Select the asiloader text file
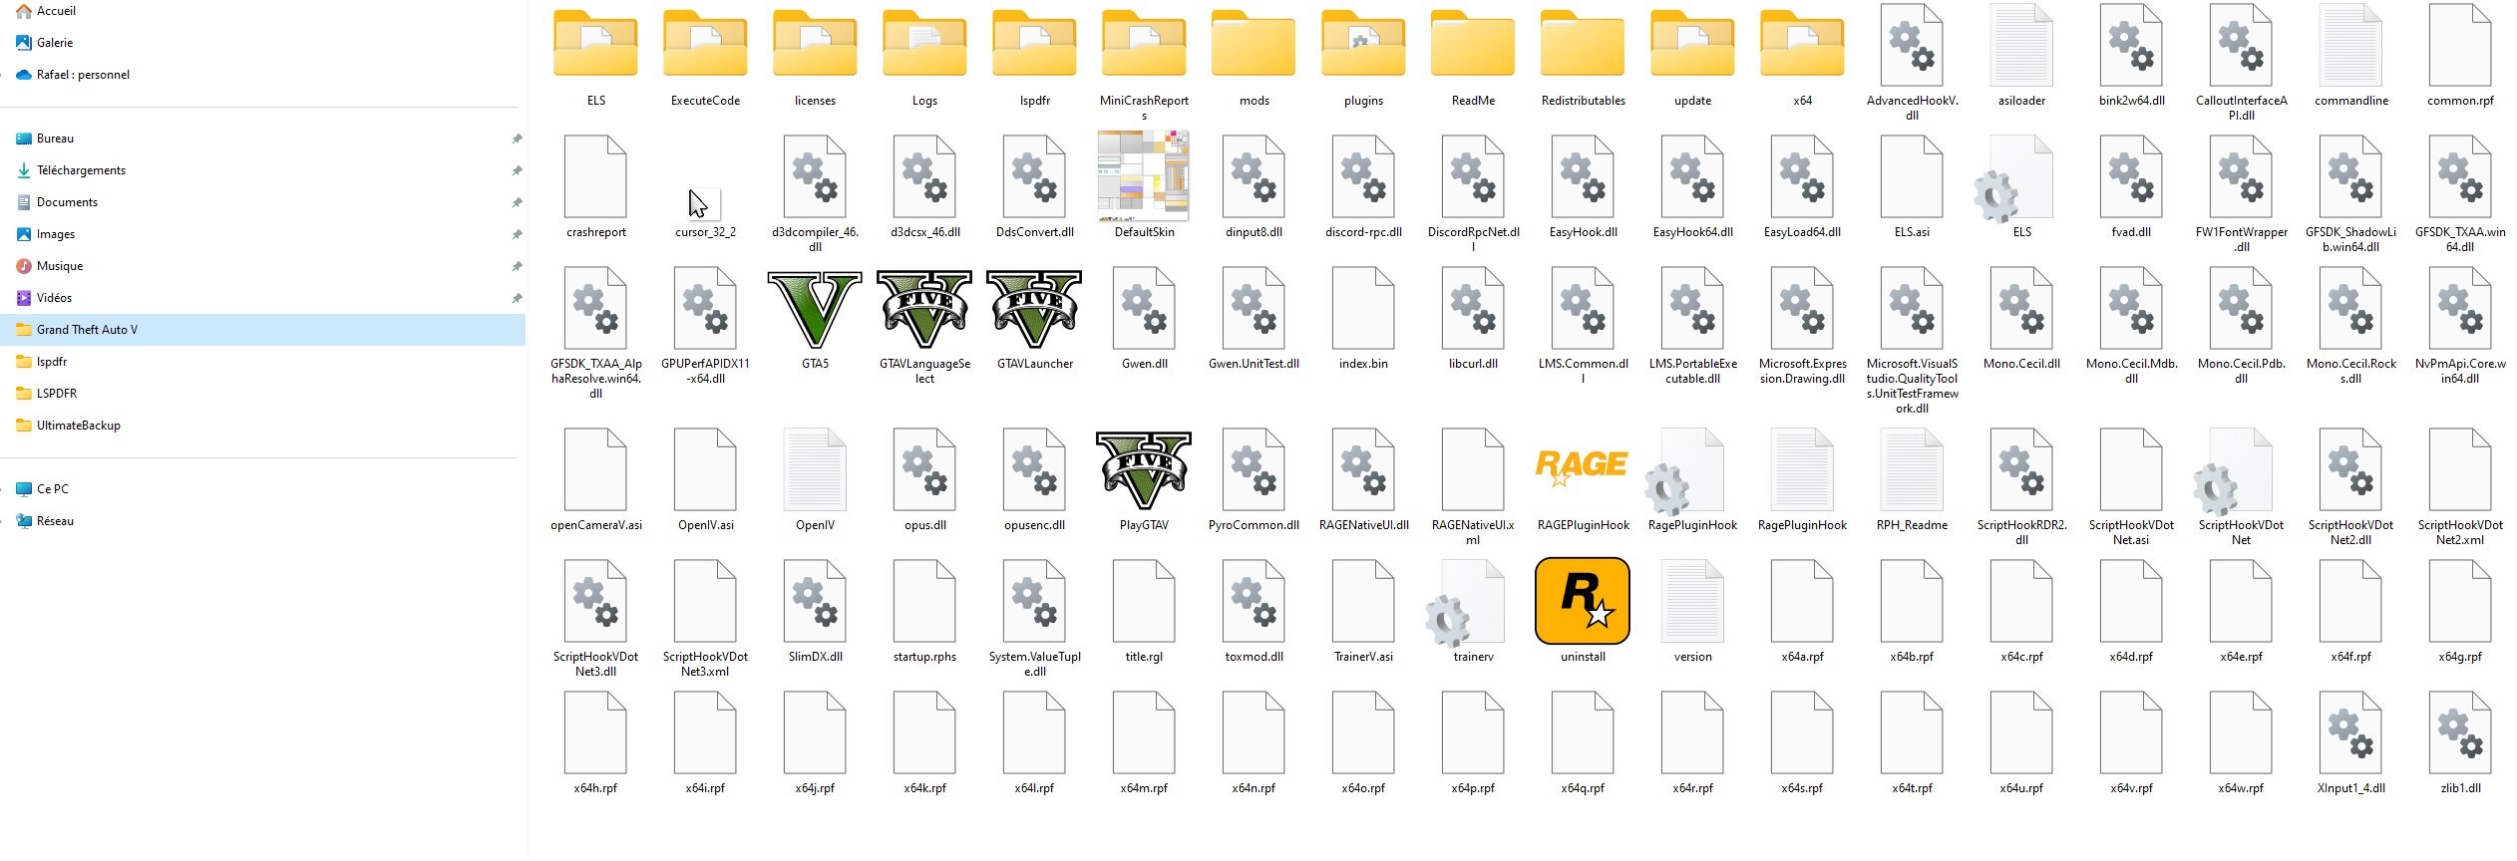2517x861 pixels. coord(2021,45)
